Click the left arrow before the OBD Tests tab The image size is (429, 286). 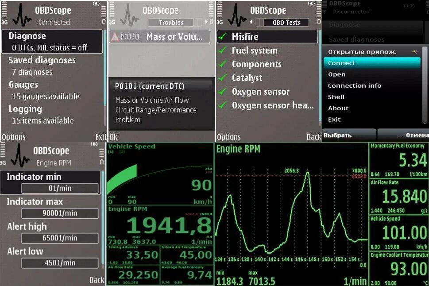tap(251, 22)
